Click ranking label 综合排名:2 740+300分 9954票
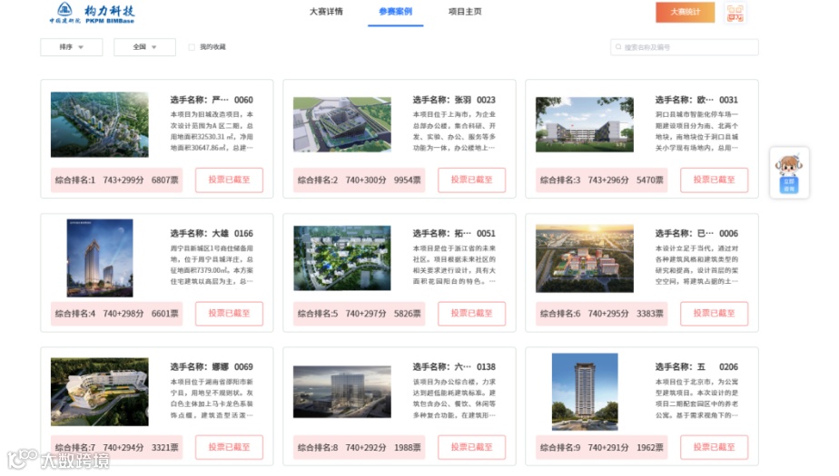839x476 pixels. point(359,180)
